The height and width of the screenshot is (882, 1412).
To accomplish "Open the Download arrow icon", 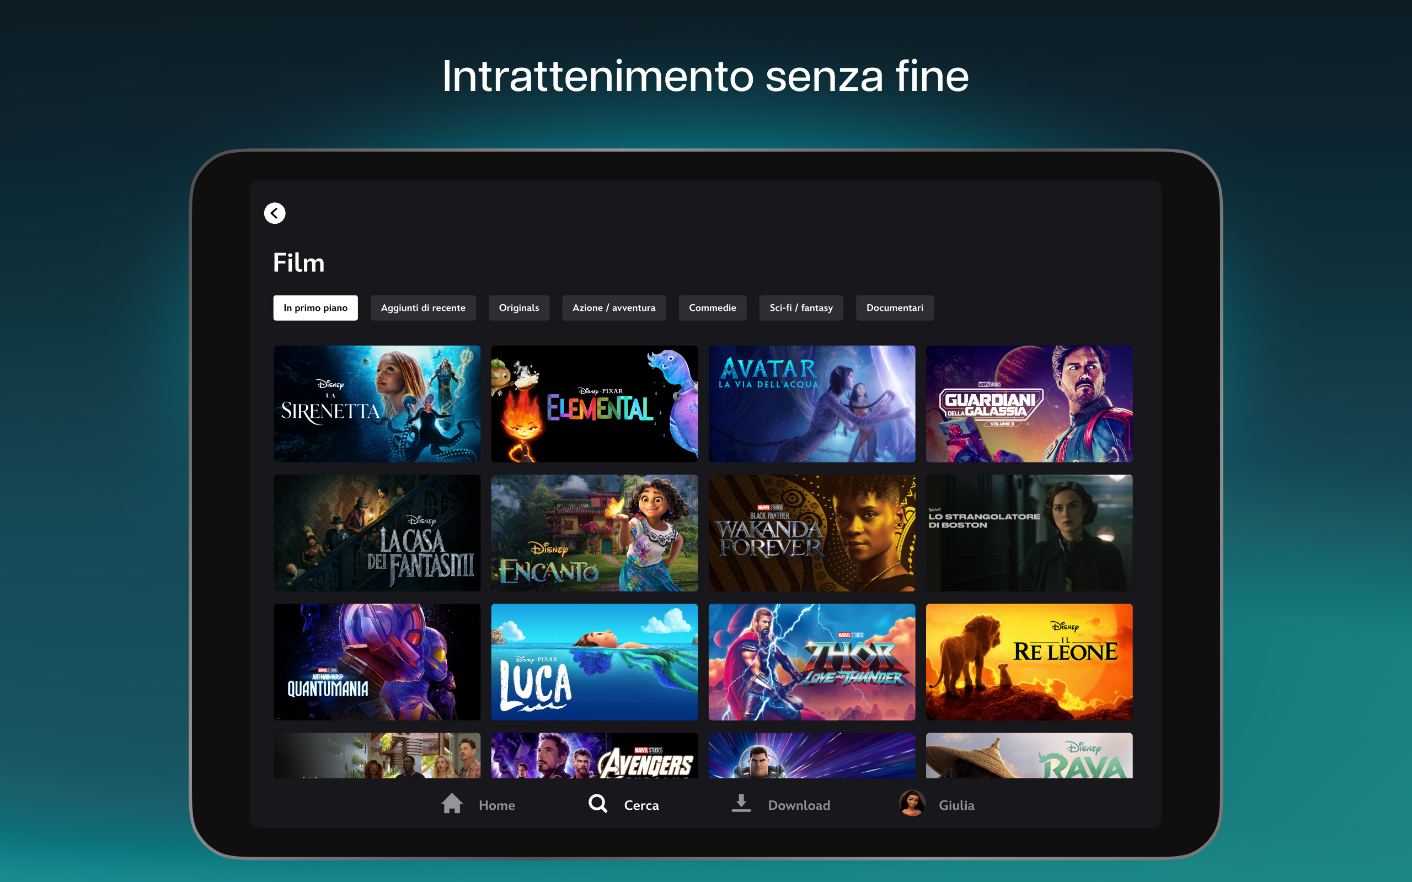I will pyautogui.click(x=741, y=803).
